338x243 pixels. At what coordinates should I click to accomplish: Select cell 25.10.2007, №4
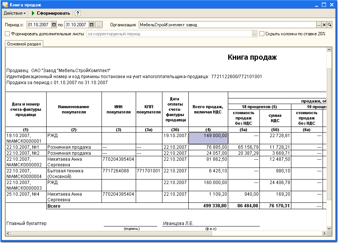pyautogui.click(x=26, y=197)
